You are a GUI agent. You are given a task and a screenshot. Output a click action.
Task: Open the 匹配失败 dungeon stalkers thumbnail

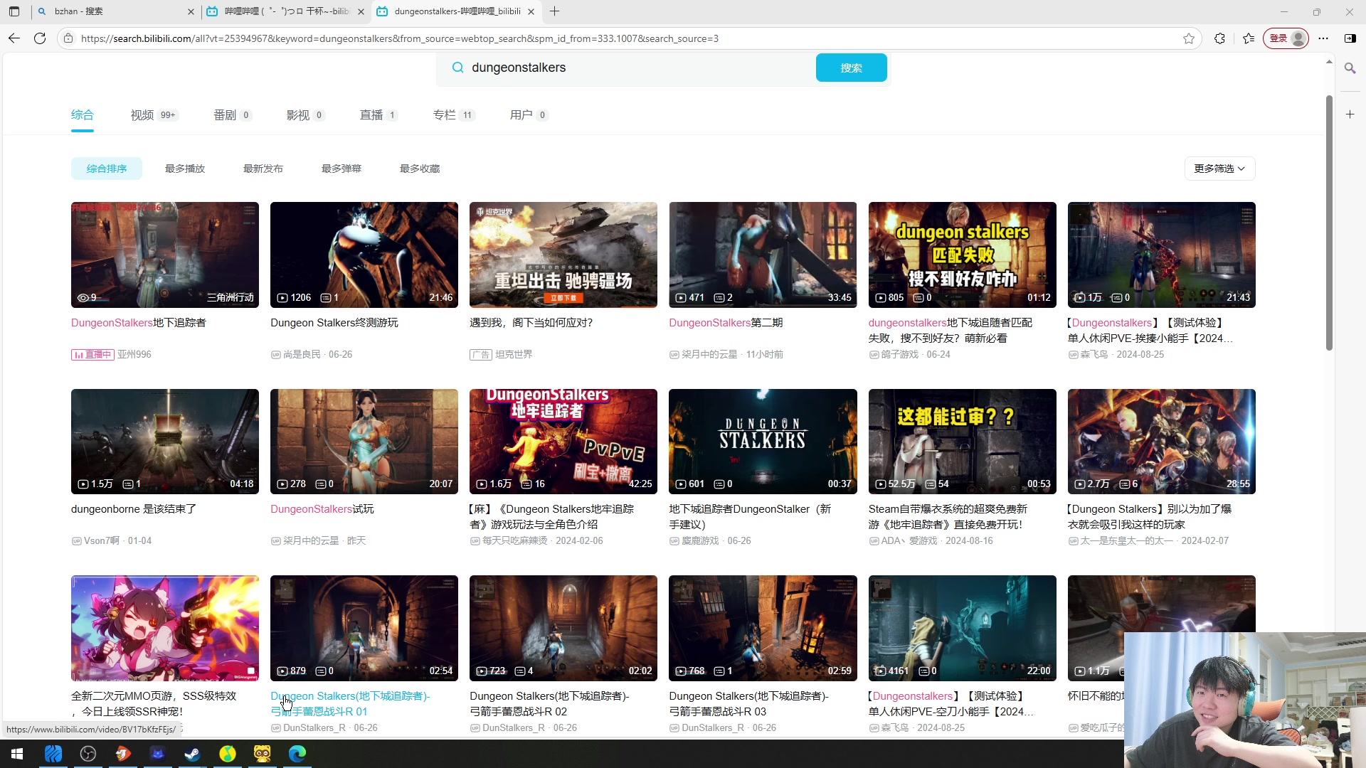962,255
